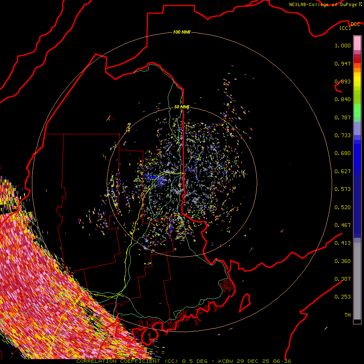Screen dimensions: 364x364
Task: Click the TH threshold label
Action: [347, 315]
